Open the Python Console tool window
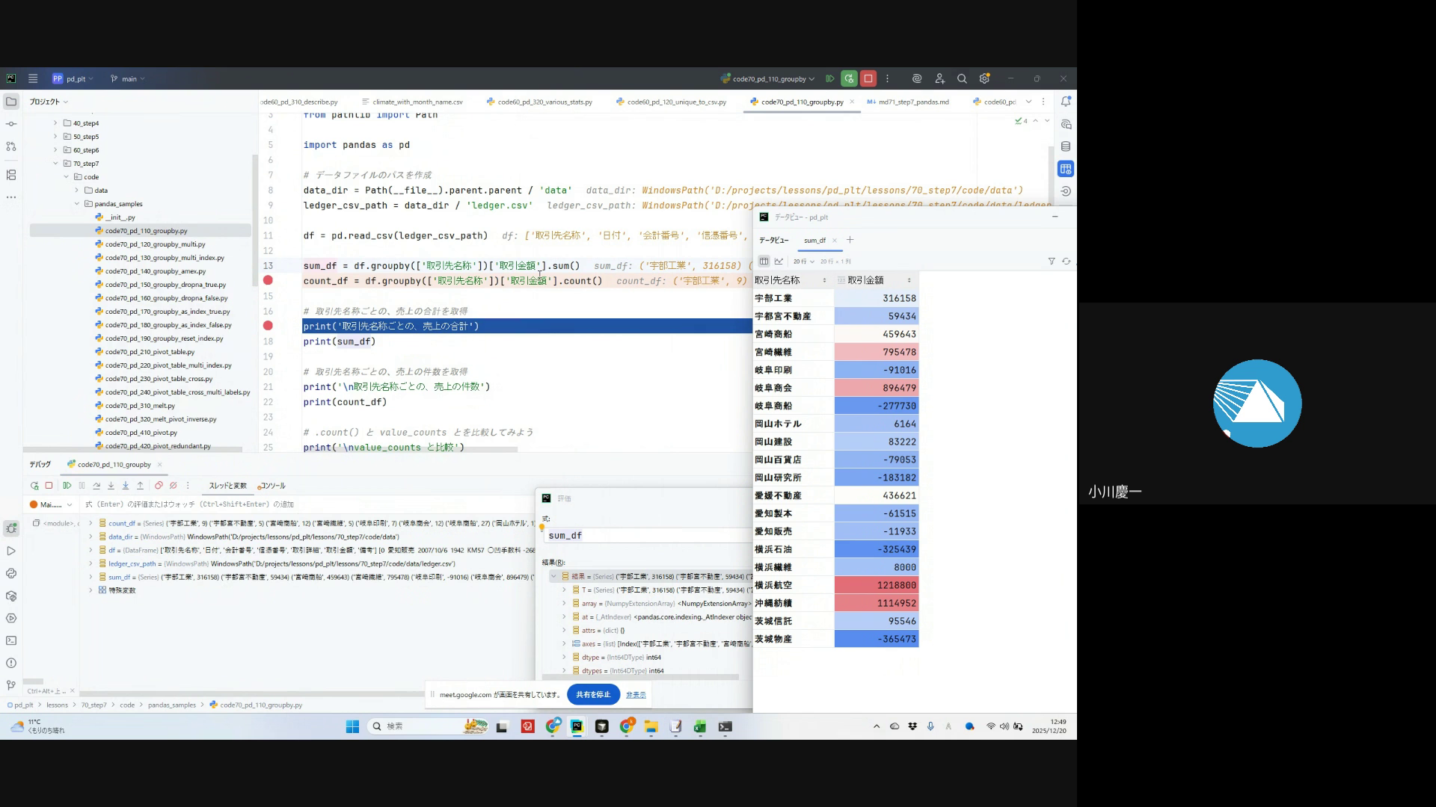The width and height of the screenshot is (1436, 807). 11,574
